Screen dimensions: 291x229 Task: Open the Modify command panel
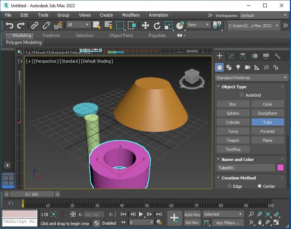pos(231,56)
